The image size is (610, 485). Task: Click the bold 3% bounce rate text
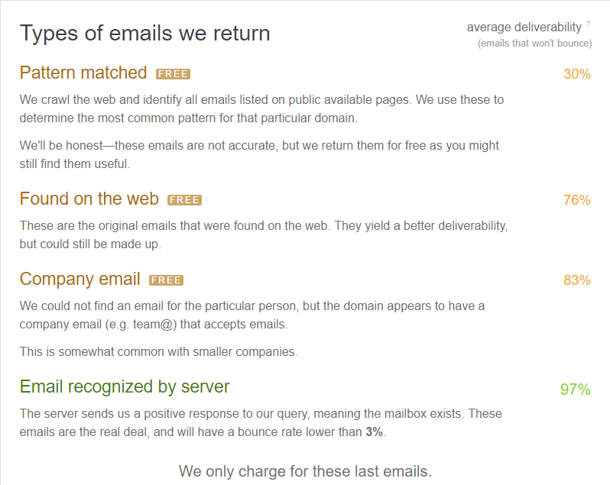click(375, 432)
